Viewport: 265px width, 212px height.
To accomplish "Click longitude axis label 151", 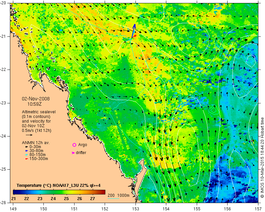I will [x=74, y=209].
